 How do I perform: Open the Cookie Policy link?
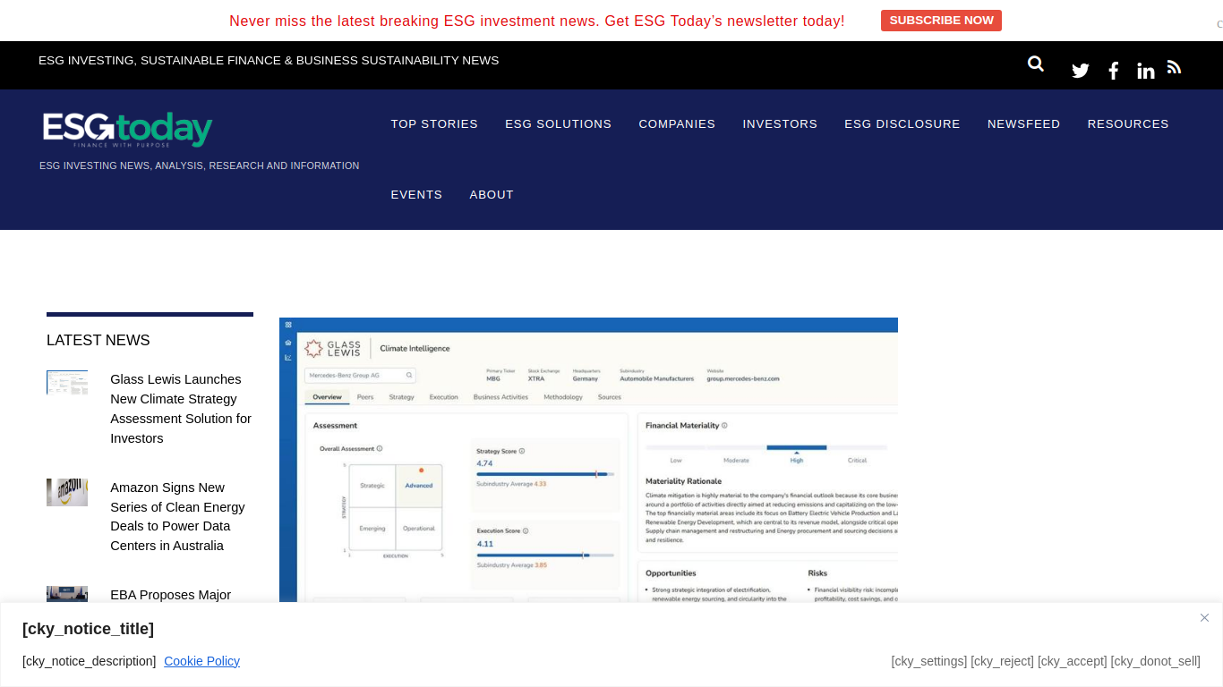point(201,661)
